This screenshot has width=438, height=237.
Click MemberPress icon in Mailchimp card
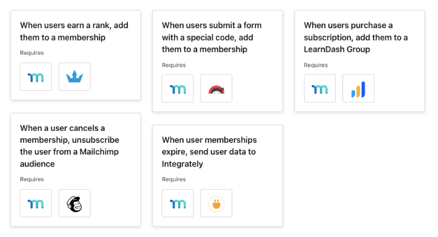point(36,203)
